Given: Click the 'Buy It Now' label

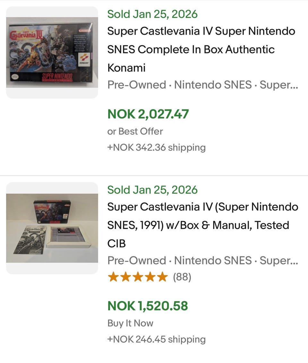Looking at the screenshot, I should (x=130, y=323).
